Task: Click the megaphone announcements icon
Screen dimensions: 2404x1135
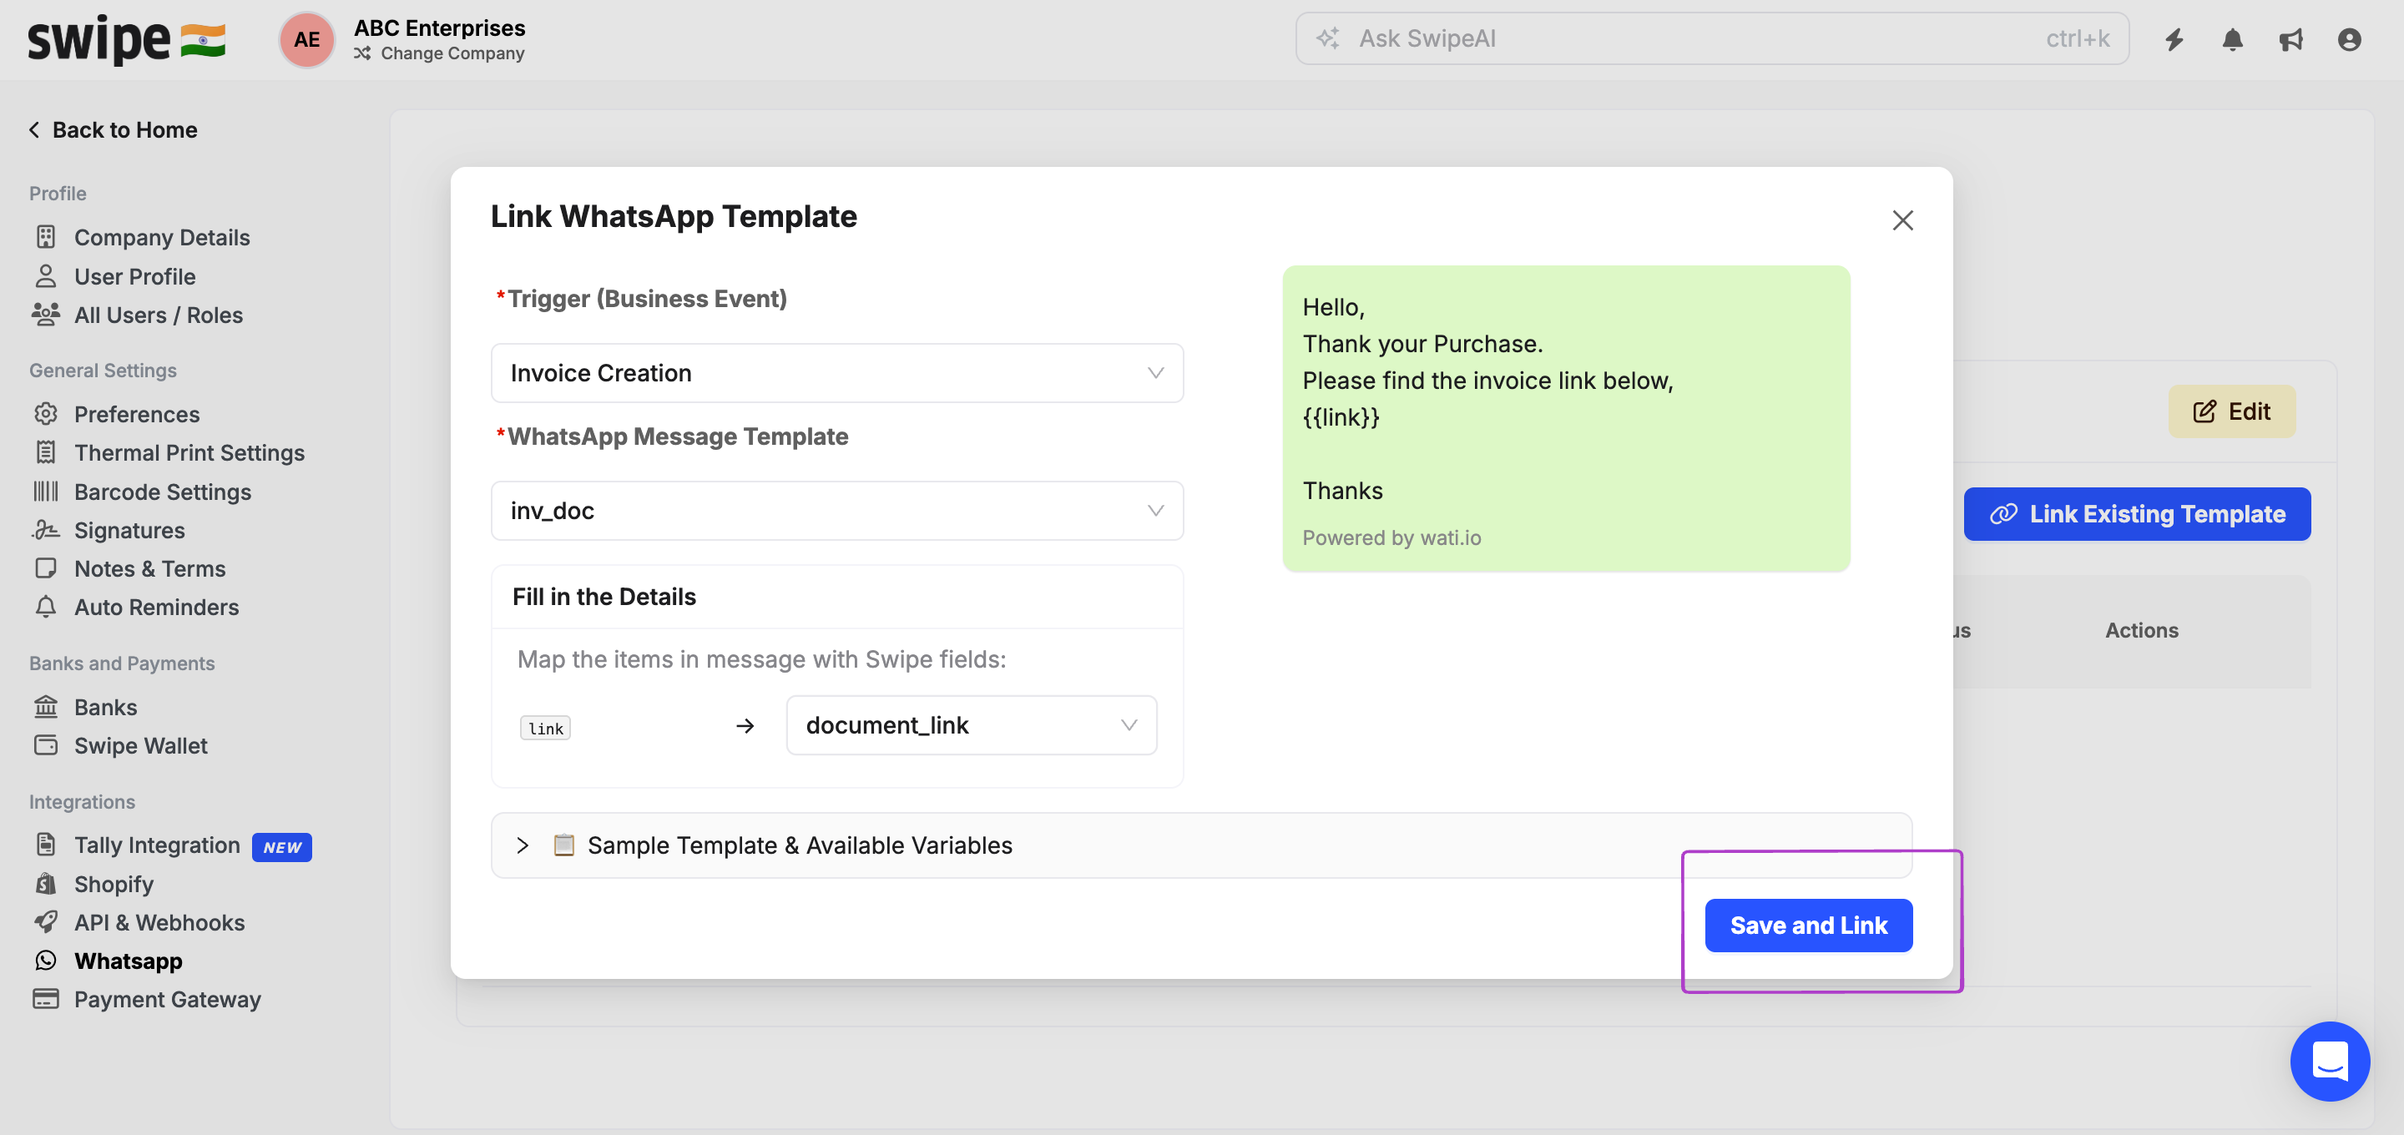Action: (x=2290, y=39)
